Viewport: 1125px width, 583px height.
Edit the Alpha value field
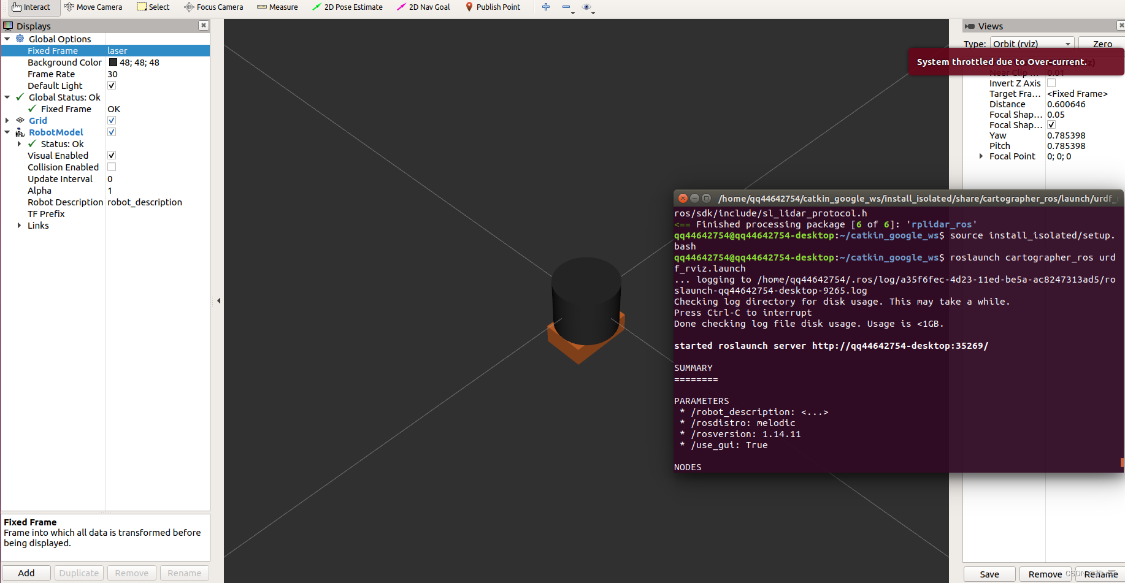click(x=158, y=190)
